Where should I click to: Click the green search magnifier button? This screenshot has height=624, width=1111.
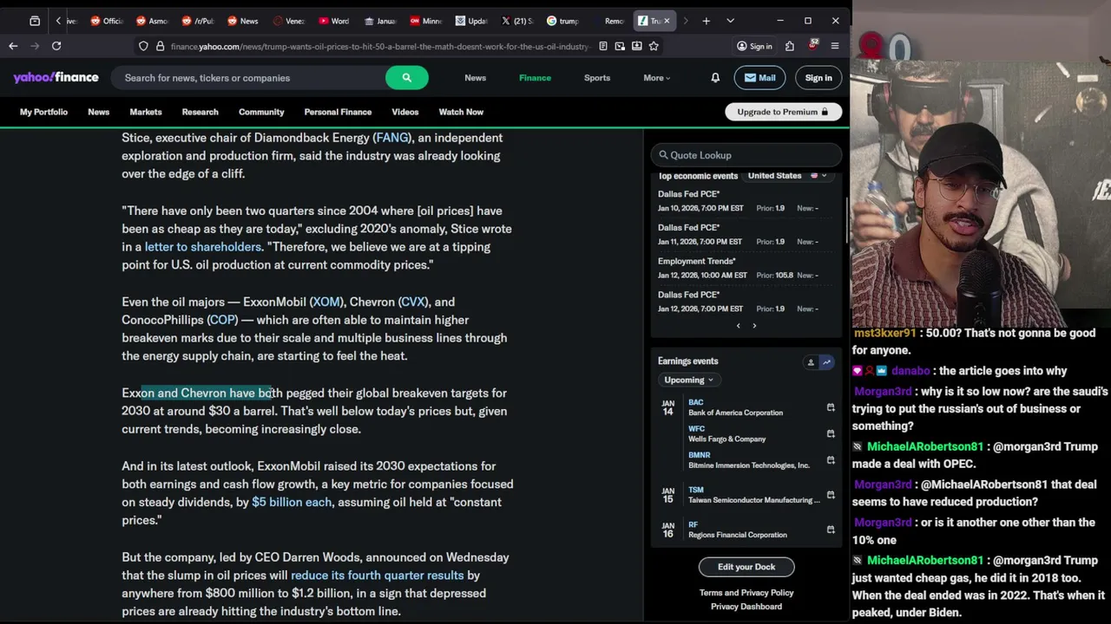pyautogui.click(x=406, y=78)
